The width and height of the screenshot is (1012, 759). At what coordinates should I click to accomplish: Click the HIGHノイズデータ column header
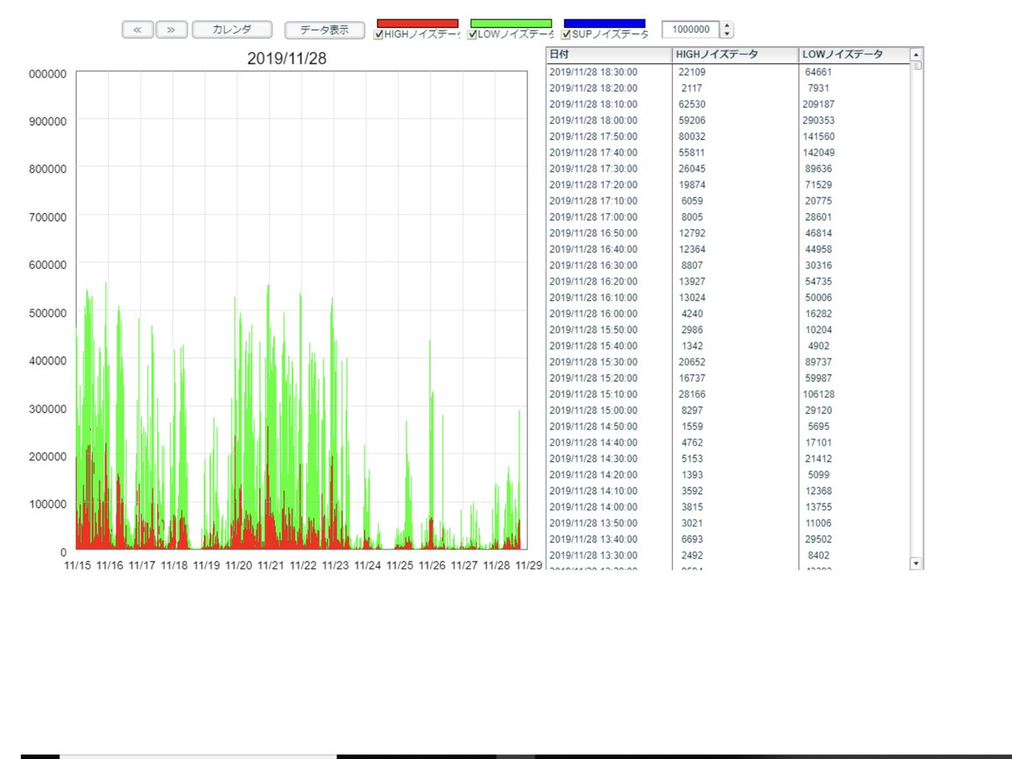(735, 55)
